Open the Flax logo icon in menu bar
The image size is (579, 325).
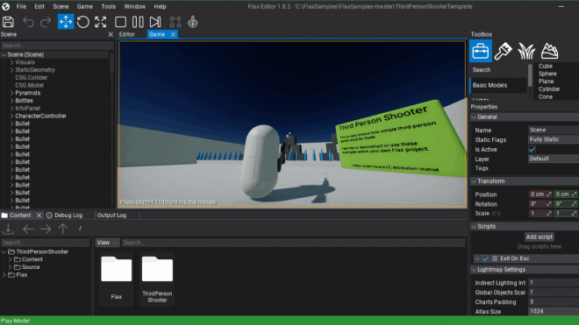coord(6,6)
